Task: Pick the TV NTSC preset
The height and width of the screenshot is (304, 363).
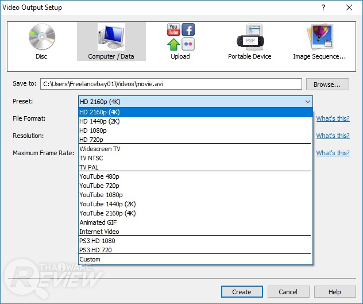Action: click(196, 158)
